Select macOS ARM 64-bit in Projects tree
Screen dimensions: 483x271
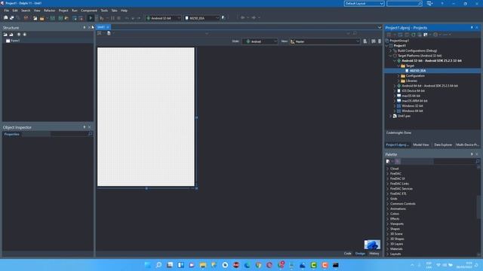tap(414, 101)
